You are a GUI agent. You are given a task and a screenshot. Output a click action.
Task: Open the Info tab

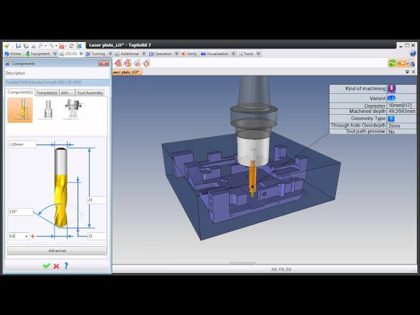[65, 93]
